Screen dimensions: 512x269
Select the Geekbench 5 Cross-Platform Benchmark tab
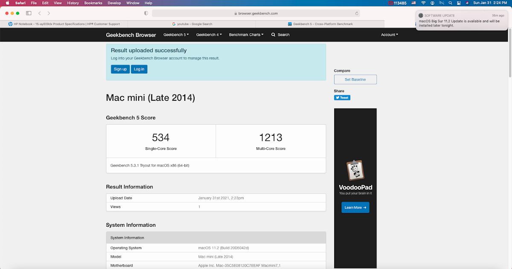click(320, 24)
